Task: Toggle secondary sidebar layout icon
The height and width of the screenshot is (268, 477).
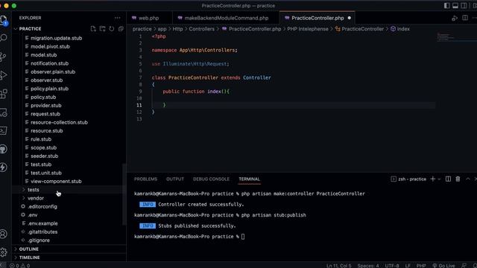Action: (x=464, y=5)
